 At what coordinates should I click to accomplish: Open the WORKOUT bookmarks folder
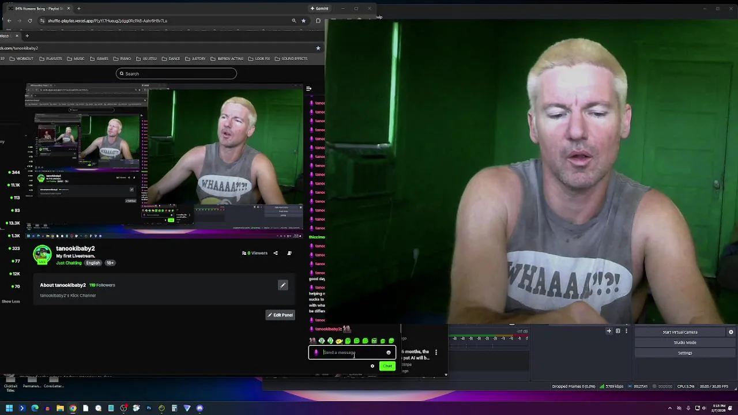click(x=22, y=58)
